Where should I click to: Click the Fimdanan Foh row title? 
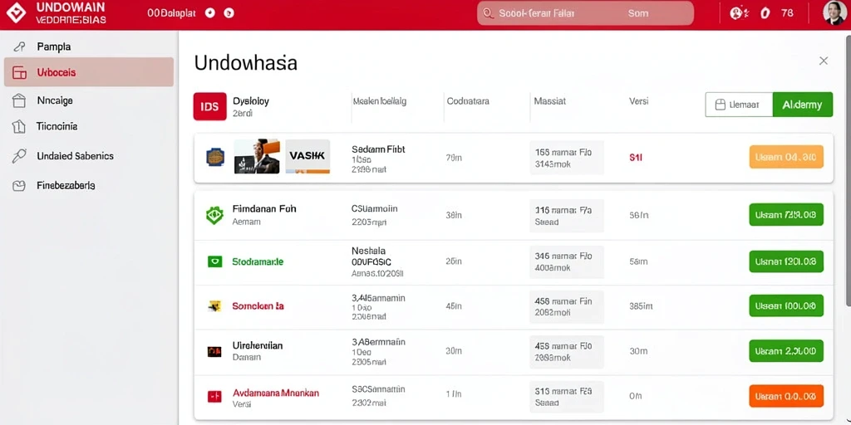[264, 208]
